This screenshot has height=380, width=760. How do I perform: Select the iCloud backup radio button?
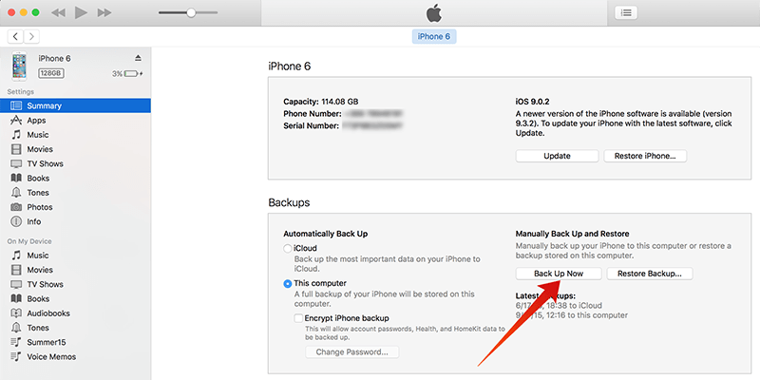[288, 249]
